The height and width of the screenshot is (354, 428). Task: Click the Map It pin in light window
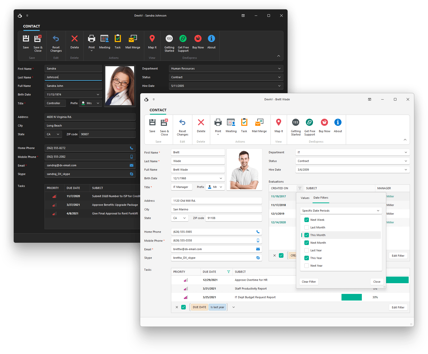(279, 123)
